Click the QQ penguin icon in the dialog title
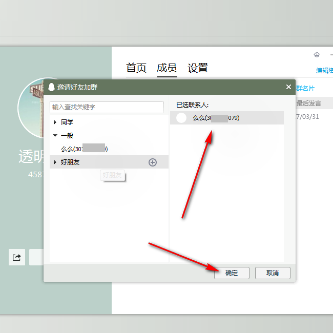The image size is (333, 333). click(x=51, y=87)
